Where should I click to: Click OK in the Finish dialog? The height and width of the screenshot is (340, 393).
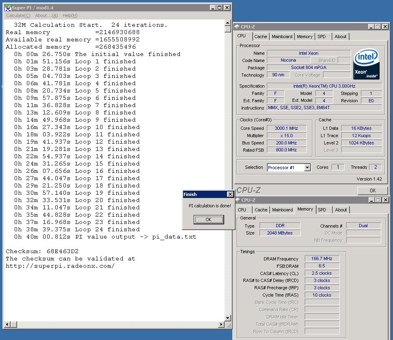pos(209,219)
